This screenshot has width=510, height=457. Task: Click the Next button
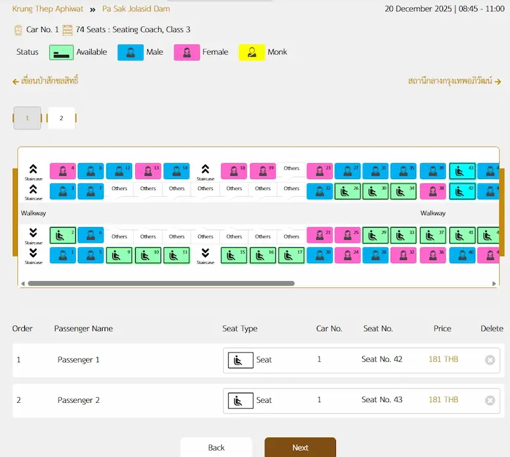[x=300, y=447]
